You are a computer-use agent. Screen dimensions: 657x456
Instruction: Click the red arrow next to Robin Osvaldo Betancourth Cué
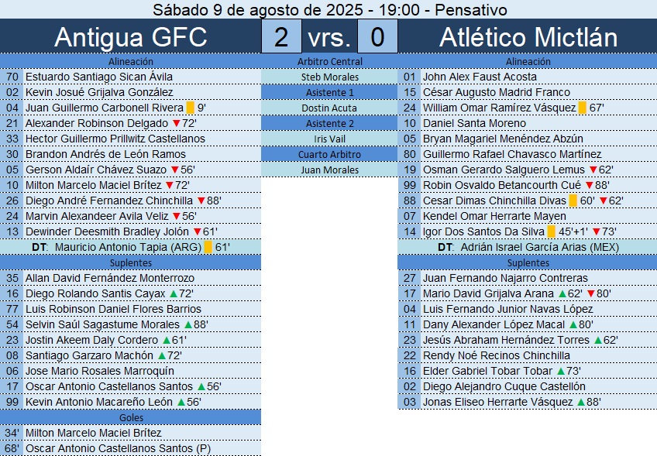[588, 185]
